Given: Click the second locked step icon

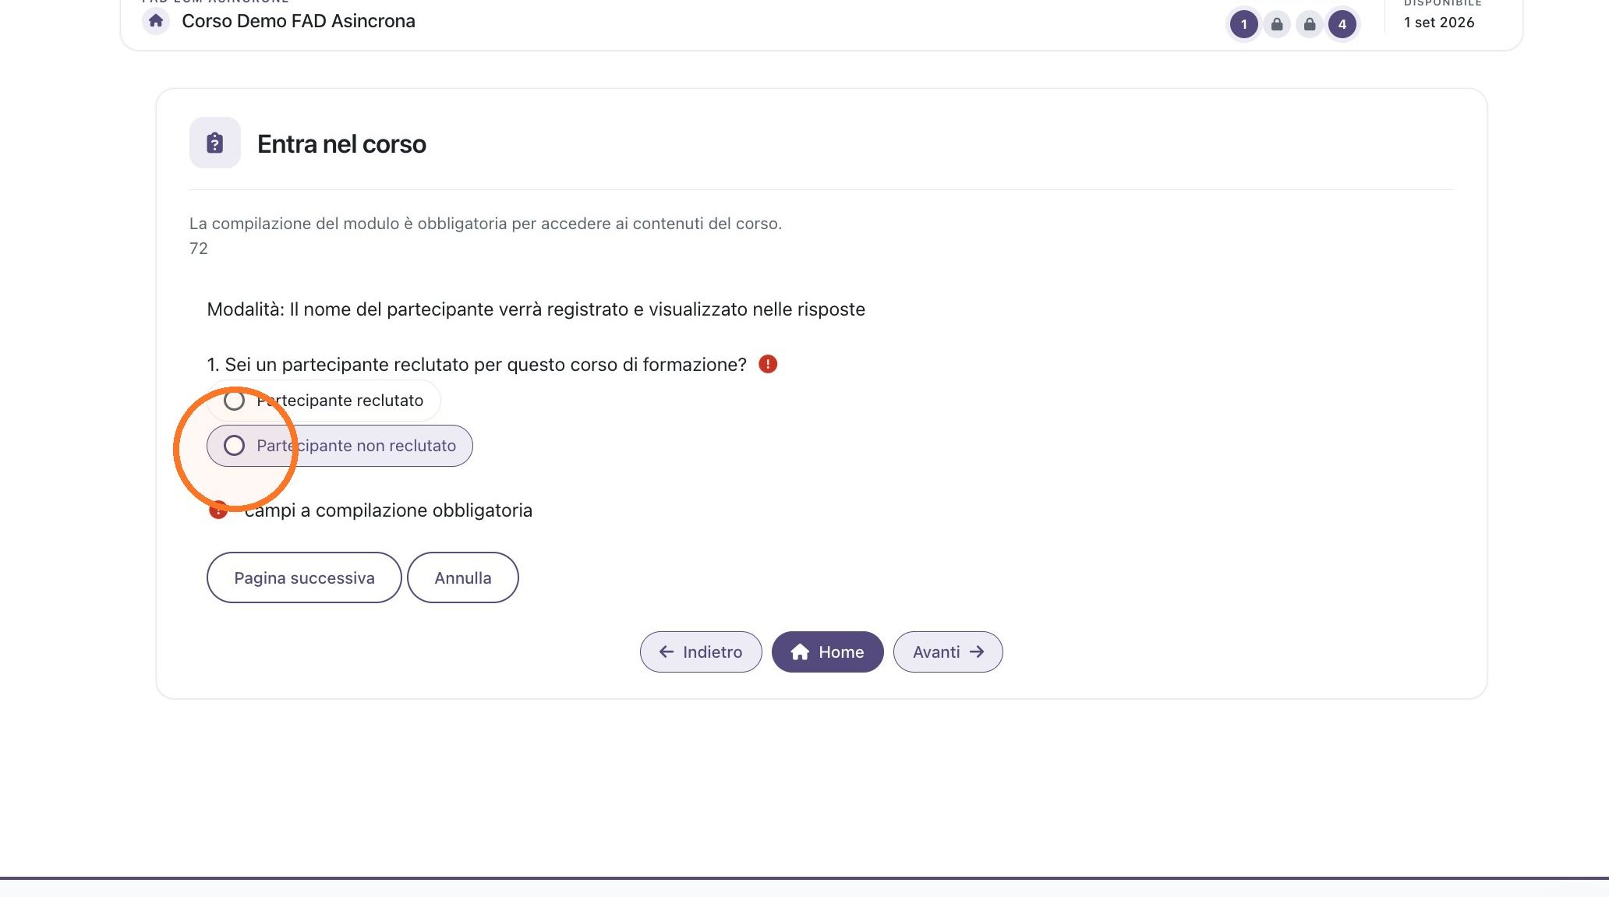Looking at the screenshot, I should pos(1310,24).
